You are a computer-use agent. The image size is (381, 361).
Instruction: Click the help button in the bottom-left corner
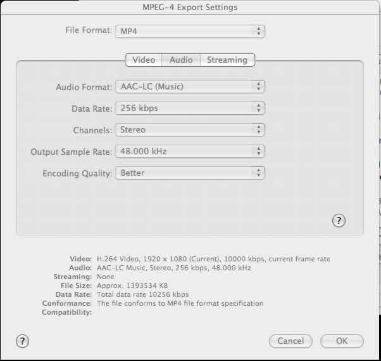coord(22,341)
